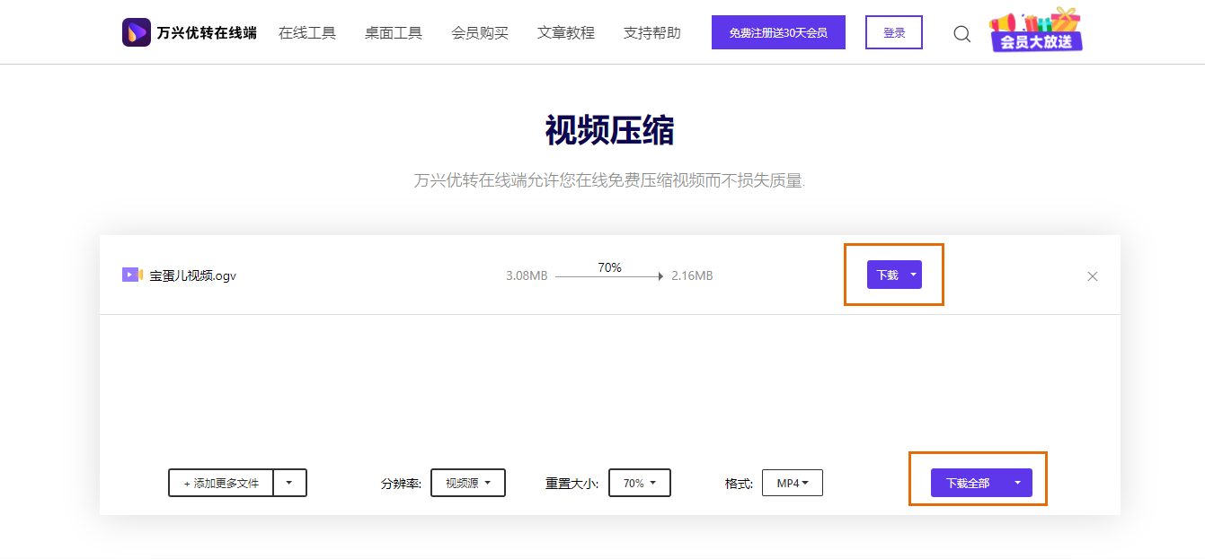Click 免费注册送30天会员 button
Screen dimensions: 1205x559
click(778, 31)
